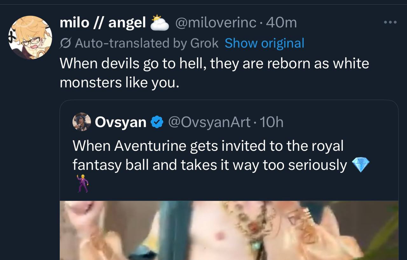Open the milo // angel display name
The image size is (407, 260).
tap(102, 23)
